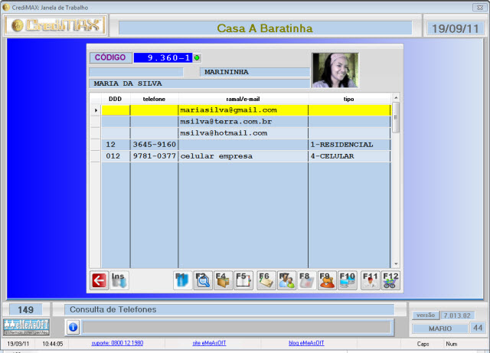Click the F11 toolbar icon

coord(371,280)
